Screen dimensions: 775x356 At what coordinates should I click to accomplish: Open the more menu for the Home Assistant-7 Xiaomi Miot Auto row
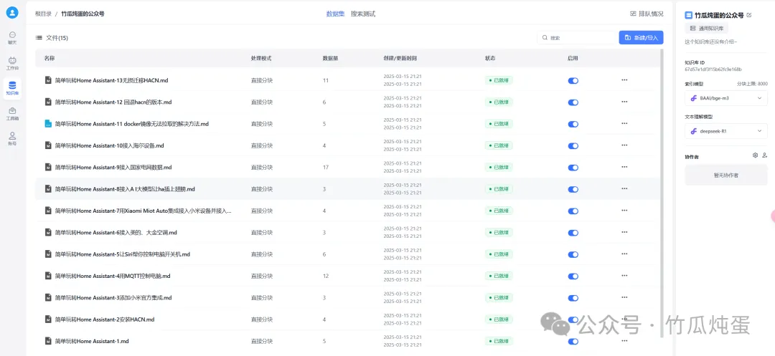(624, 211)
